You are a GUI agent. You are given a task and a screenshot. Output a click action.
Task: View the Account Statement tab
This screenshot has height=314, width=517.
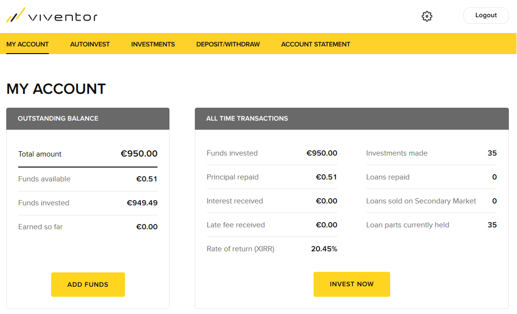click(315, 44)
